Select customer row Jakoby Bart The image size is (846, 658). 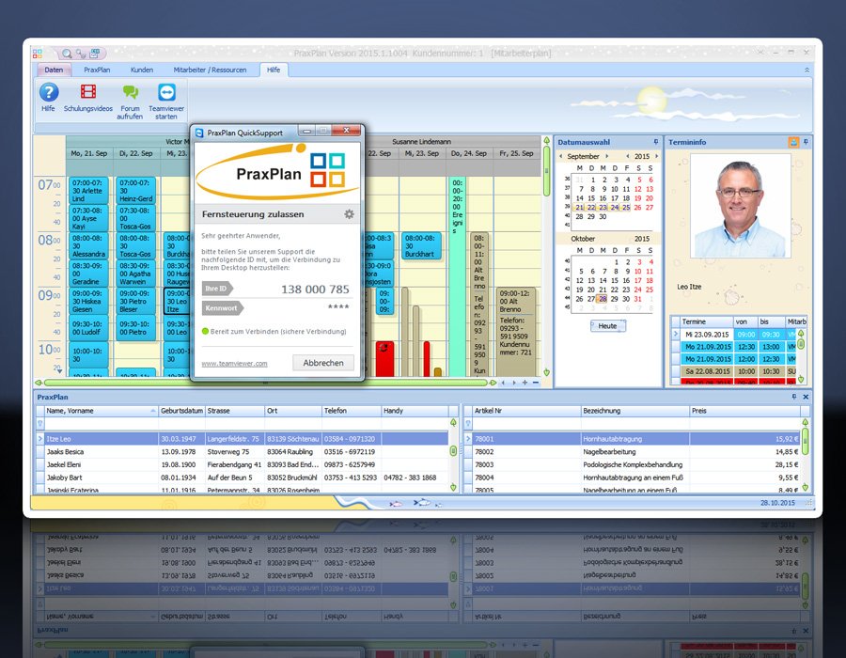click(x=243, y=478)
